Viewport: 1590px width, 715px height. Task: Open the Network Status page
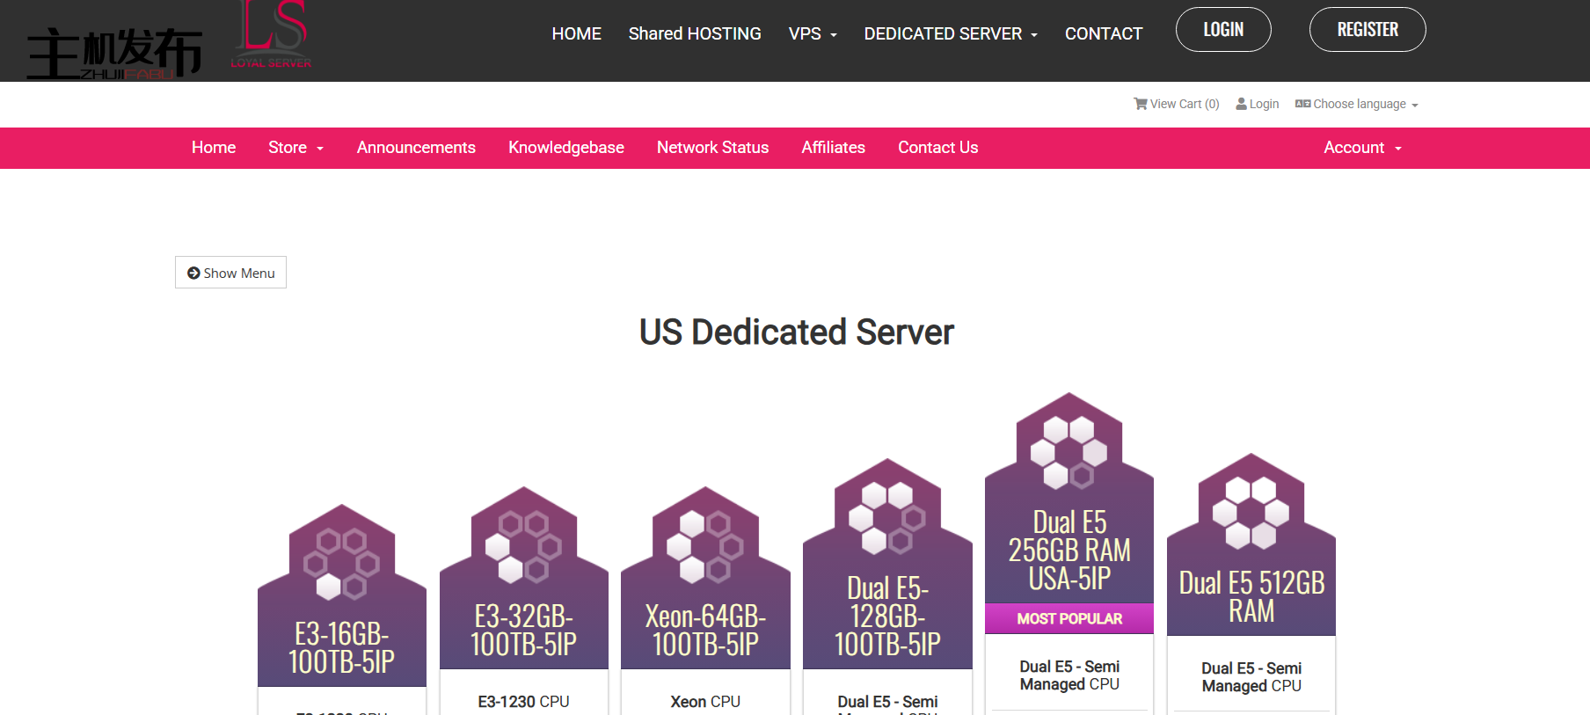pos(712,148)
